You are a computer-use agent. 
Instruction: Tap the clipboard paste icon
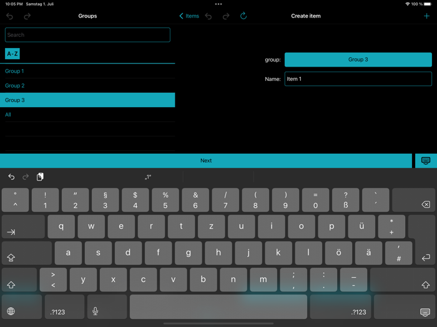pos(40,177)
